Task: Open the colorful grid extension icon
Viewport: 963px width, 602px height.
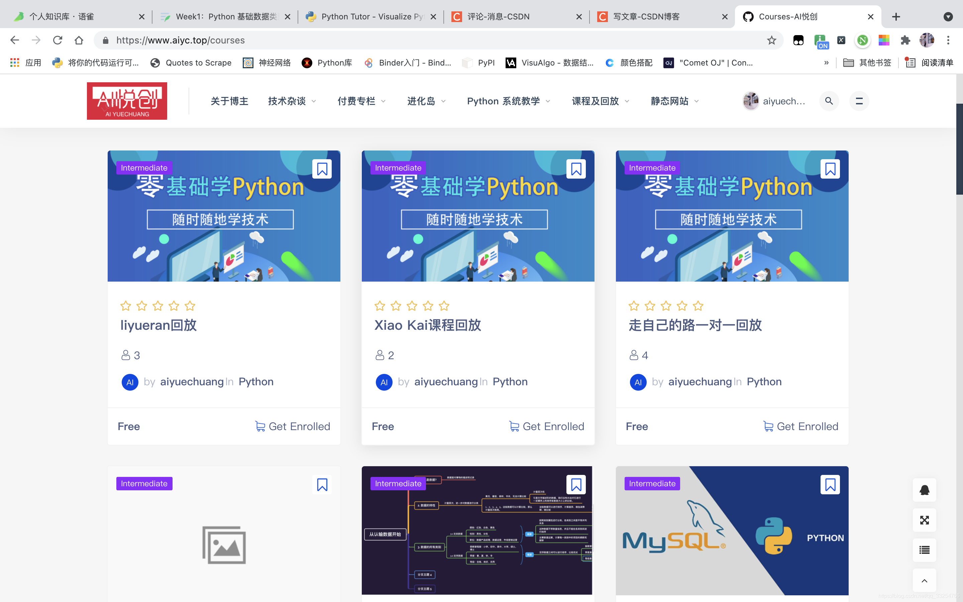Action: coord(884,40)
